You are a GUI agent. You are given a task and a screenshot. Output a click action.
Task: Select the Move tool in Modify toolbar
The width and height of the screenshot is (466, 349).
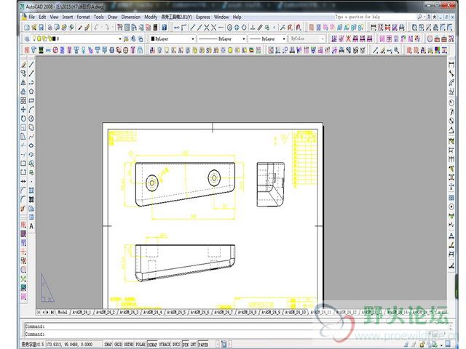coord(23,109)
